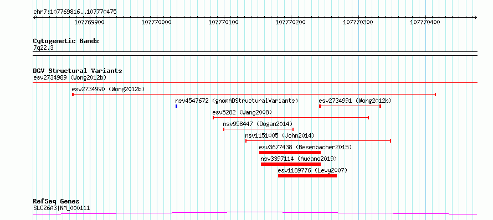Select the esv2734990 (Wong2012b) label
This screenshot has height=220, width=493.
[108, 89]
